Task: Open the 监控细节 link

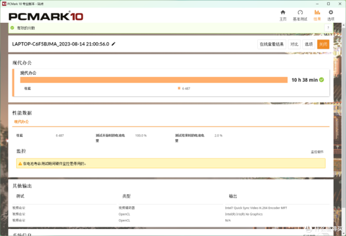Action: [317, 152]
